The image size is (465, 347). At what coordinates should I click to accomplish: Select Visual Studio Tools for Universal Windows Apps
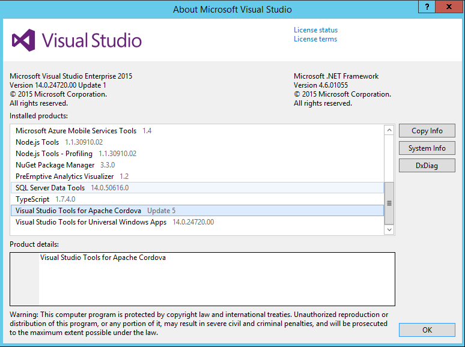[x=197, y=222]
